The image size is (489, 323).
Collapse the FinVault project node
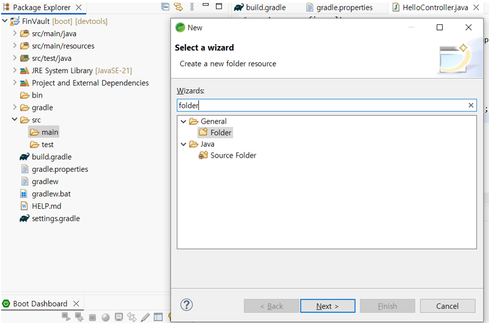coord(5,21)
